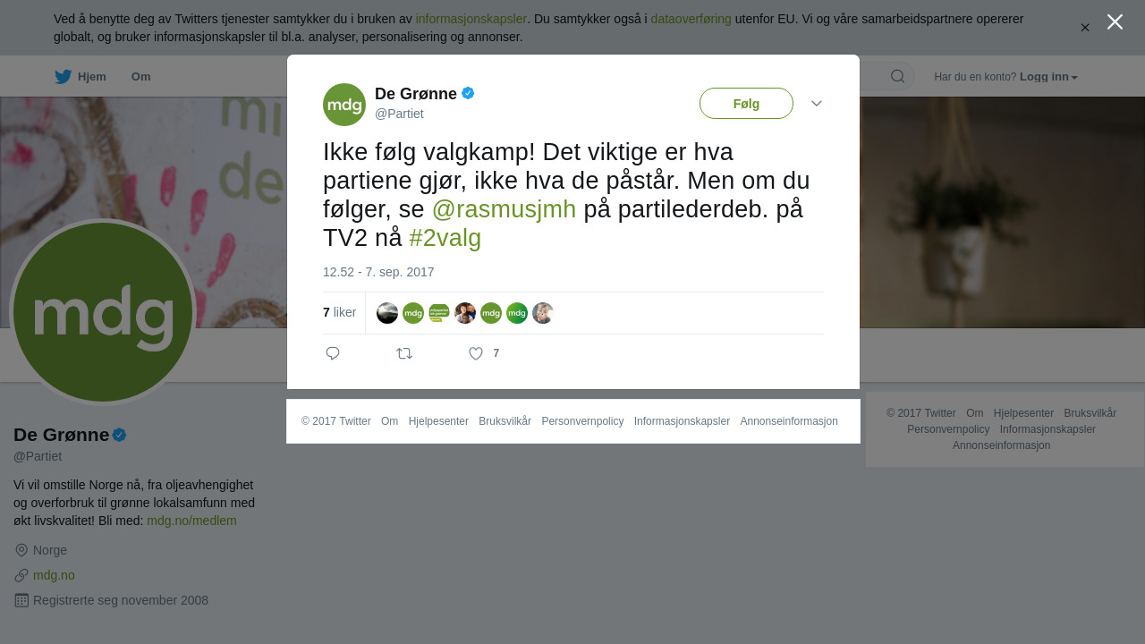This screenshot has width=1145, height=644.
Task: Dismiss the cookie notice small X
Action: click(1085, 28)
